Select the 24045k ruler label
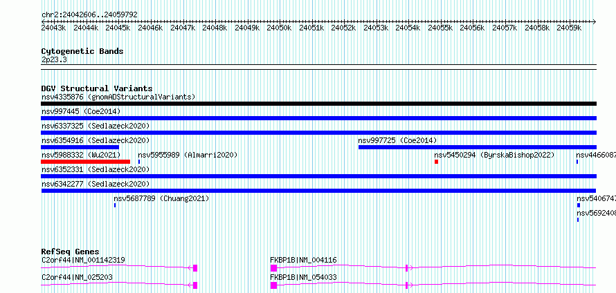The image size is (616, 293). pos(118,28)
